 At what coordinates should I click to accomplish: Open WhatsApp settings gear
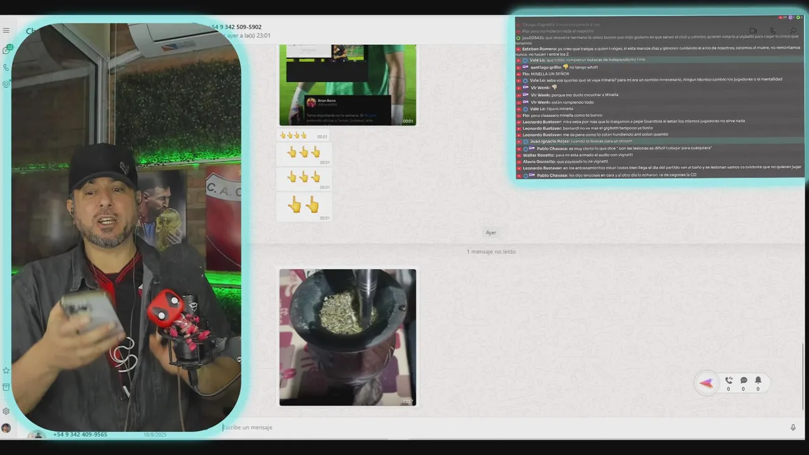[x=6, y=411]
